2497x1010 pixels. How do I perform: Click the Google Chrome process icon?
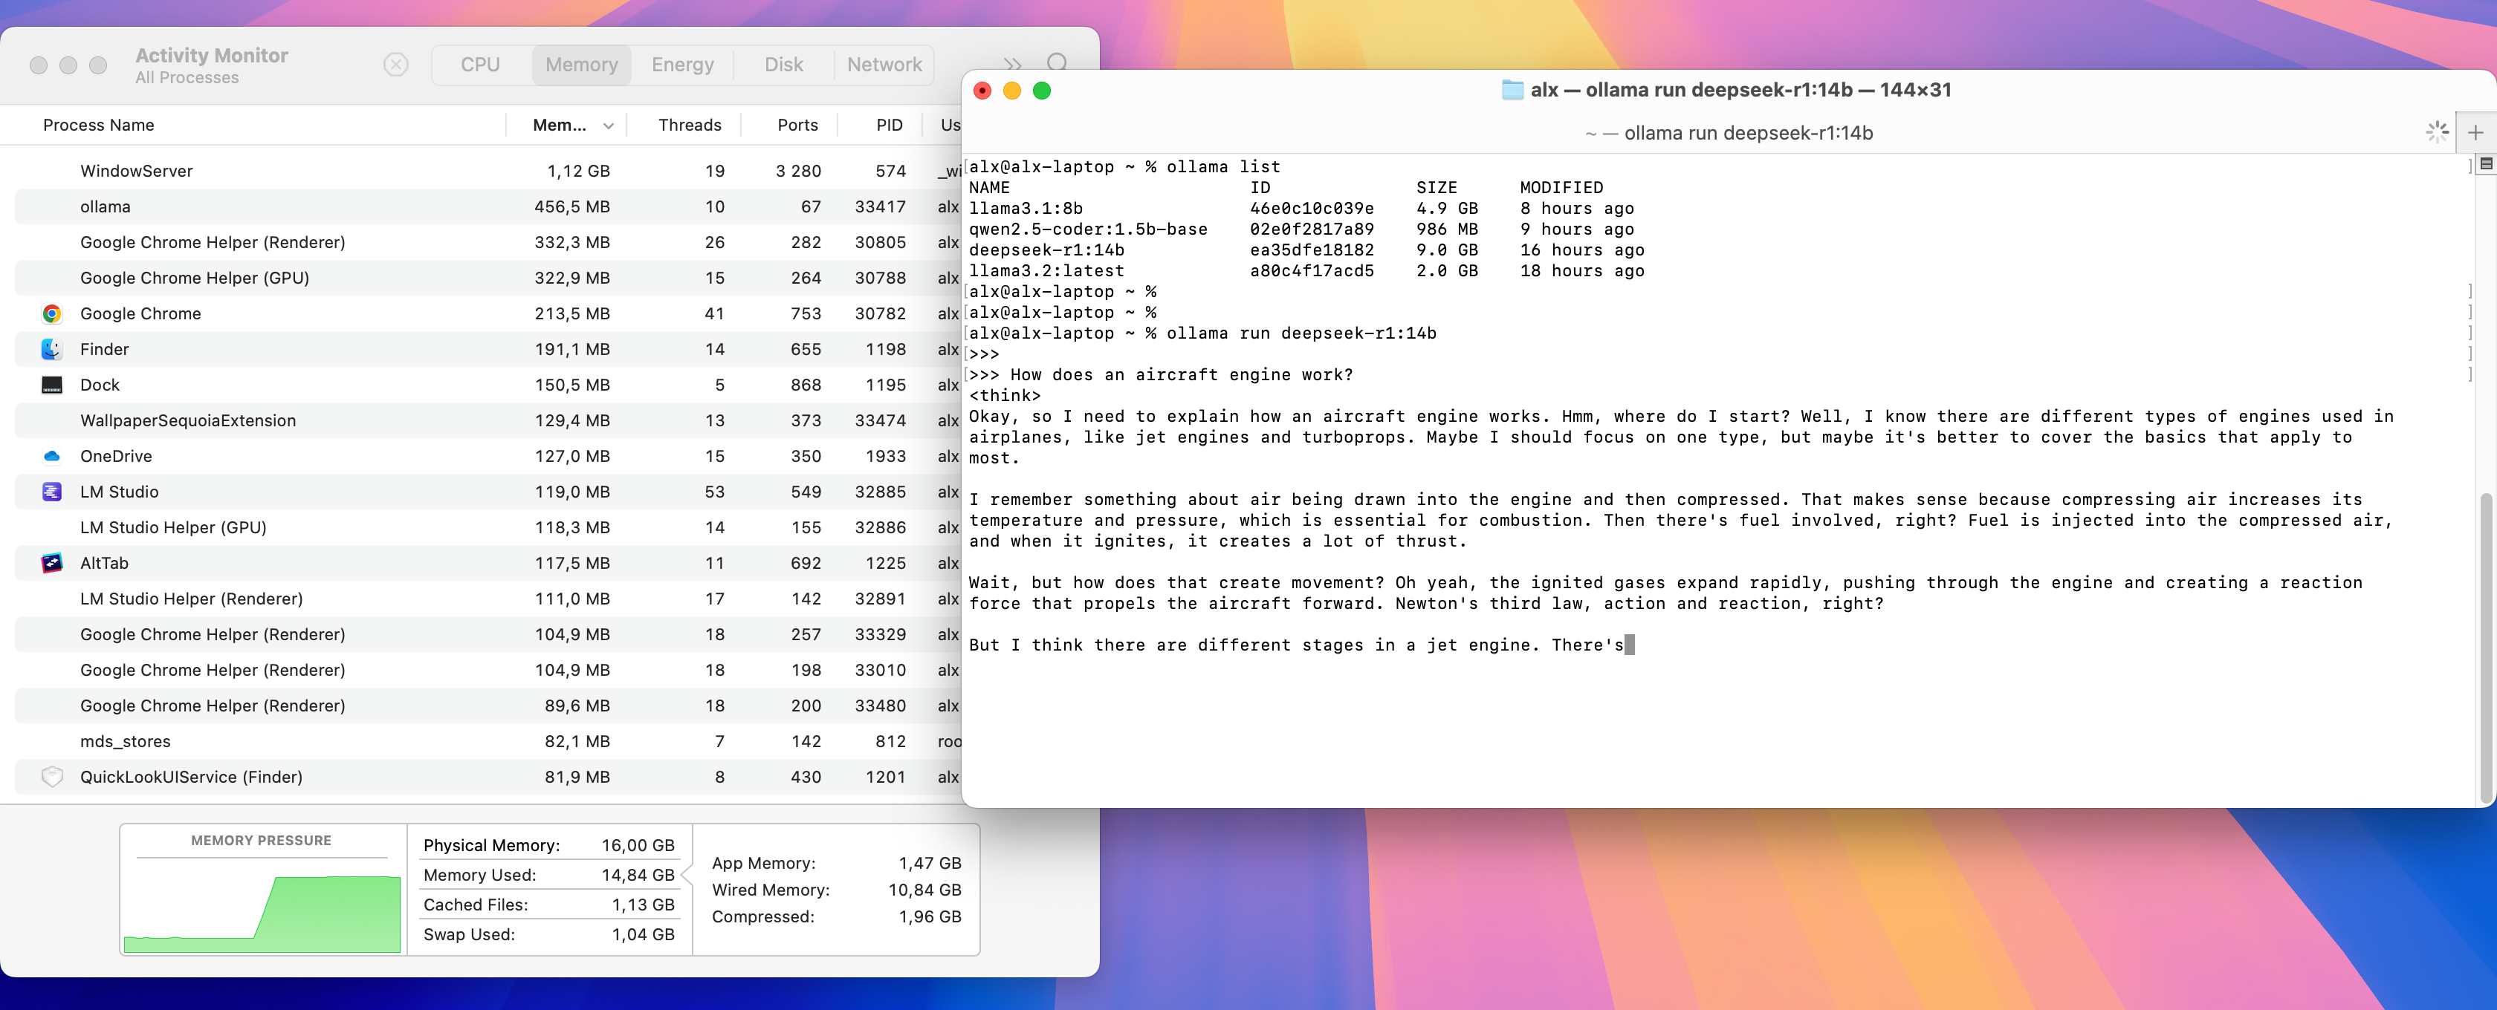[x=52, y=313]
